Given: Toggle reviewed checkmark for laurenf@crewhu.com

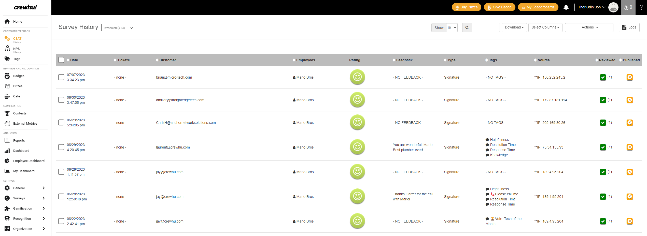Looking at the screenshot, I should (603, 147).
